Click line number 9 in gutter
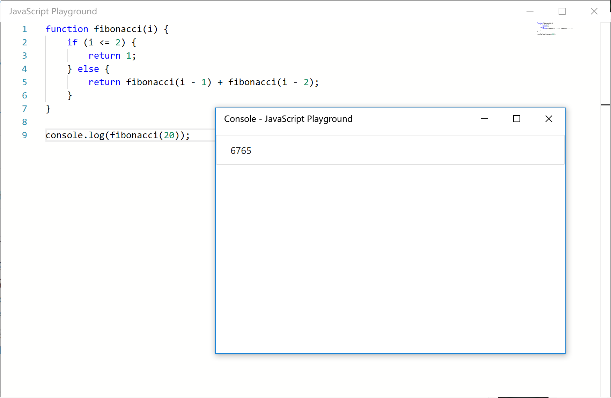 tap(24, 135)
